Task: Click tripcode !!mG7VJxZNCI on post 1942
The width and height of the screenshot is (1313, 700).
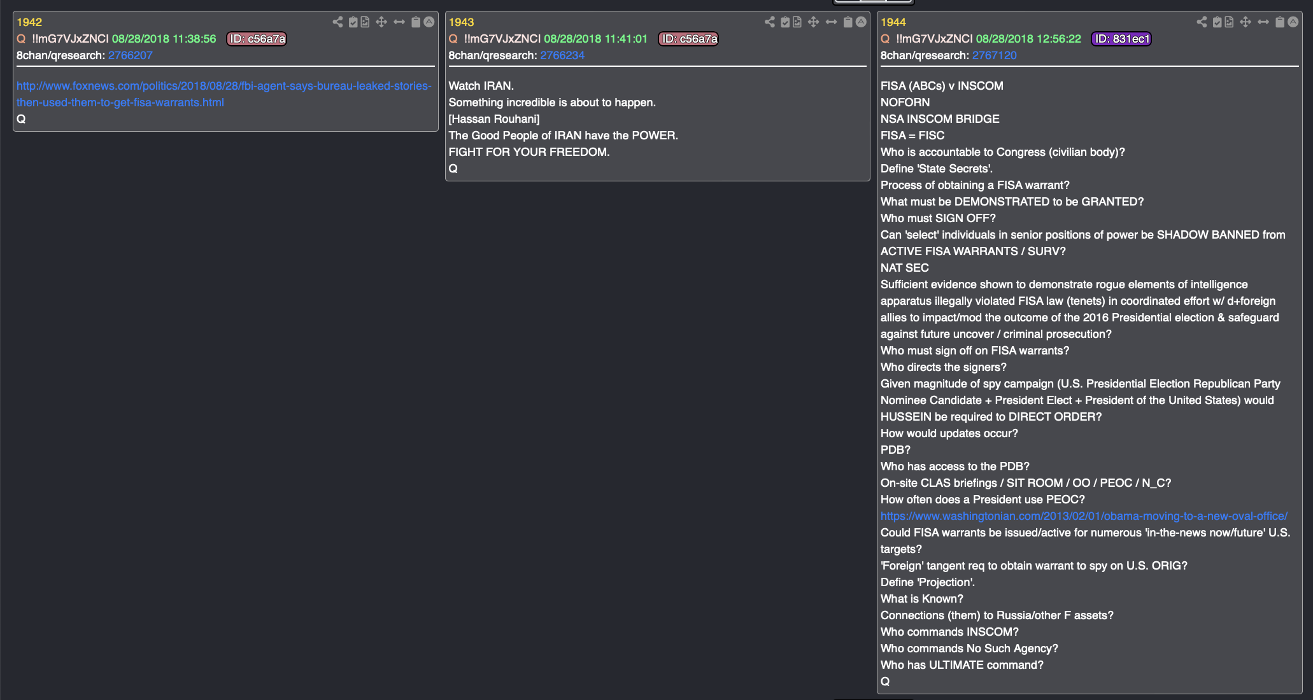Action: click(x=71, y=39)
